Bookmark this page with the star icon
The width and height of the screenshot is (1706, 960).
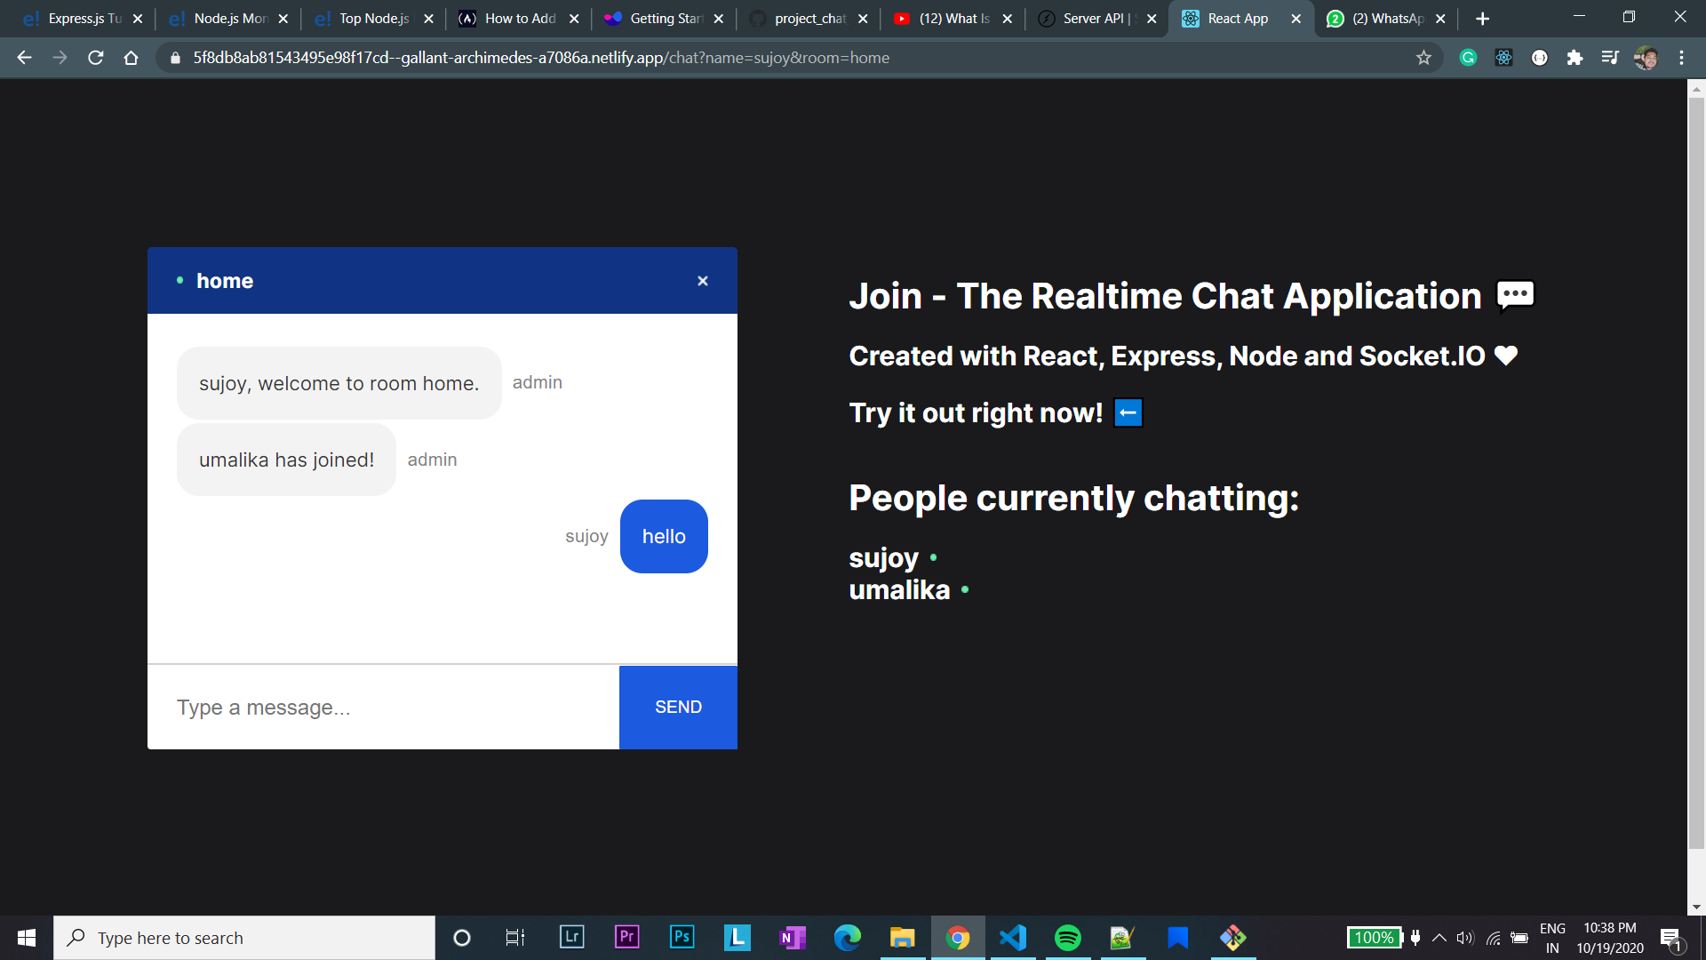(1423, 58)
